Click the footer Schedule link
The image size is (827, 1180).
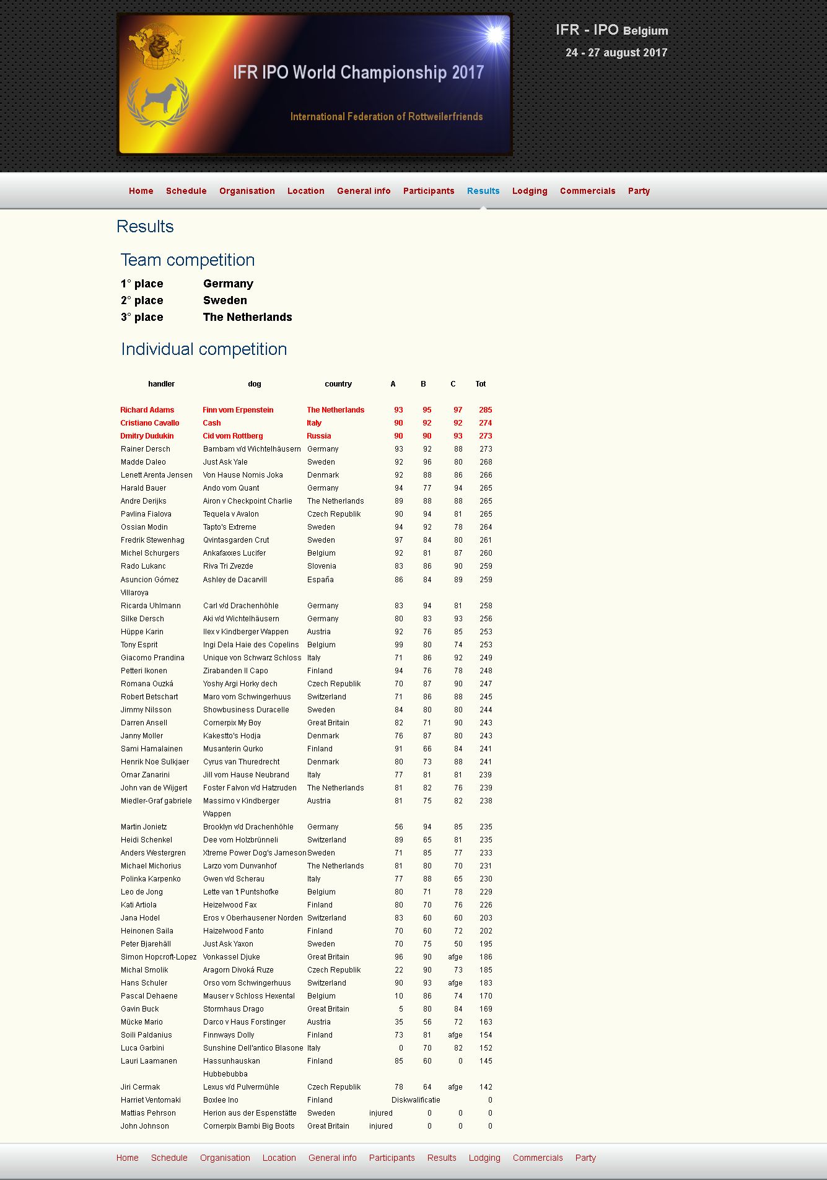click(x=169, y=1158)
